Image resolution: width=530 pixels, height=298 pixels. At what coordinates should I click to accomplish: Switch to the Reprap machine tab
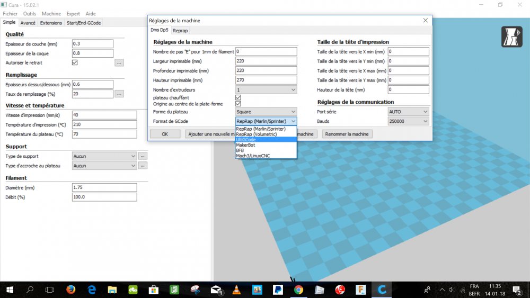180,30
